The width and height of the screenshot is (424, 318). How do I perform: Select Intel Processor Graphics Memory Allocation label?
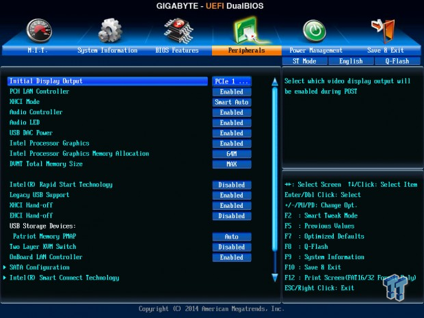click(x=79, y=153)
